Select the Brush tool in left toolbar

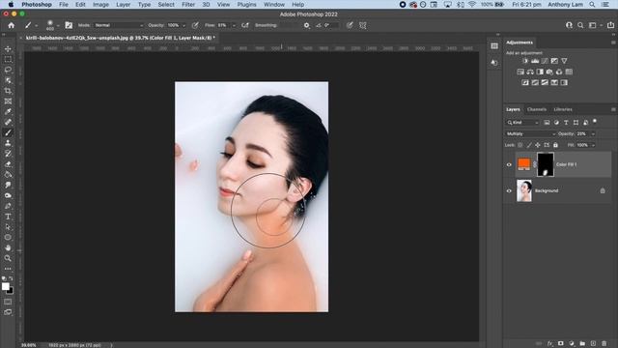8,132
